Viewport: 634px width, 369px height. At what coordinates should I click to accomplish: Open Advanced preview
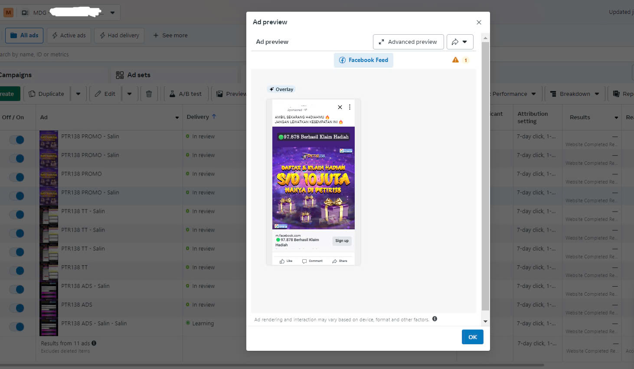pos(408,42)
